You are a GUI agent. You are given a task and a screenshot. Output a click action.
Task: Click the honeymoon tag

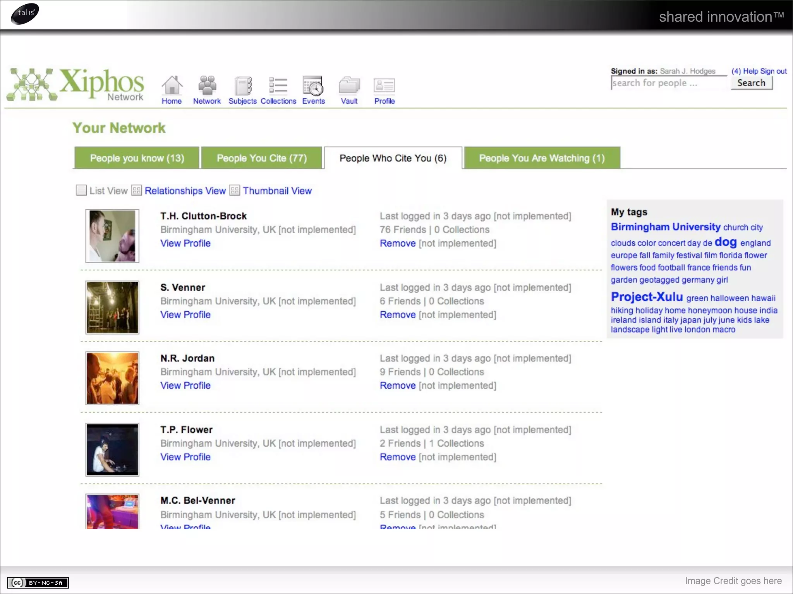pyautogui.click(x=710, y=311)
